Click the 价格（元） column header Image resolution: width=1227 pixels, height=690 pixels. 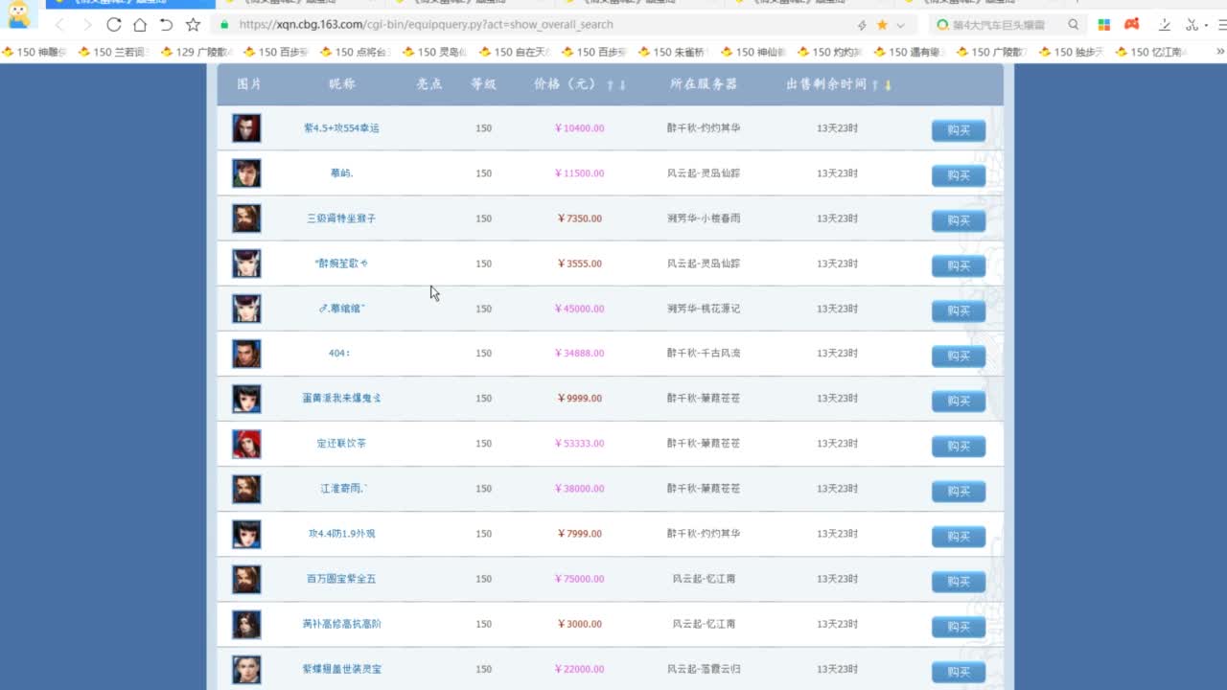click(x=567, y=84)
